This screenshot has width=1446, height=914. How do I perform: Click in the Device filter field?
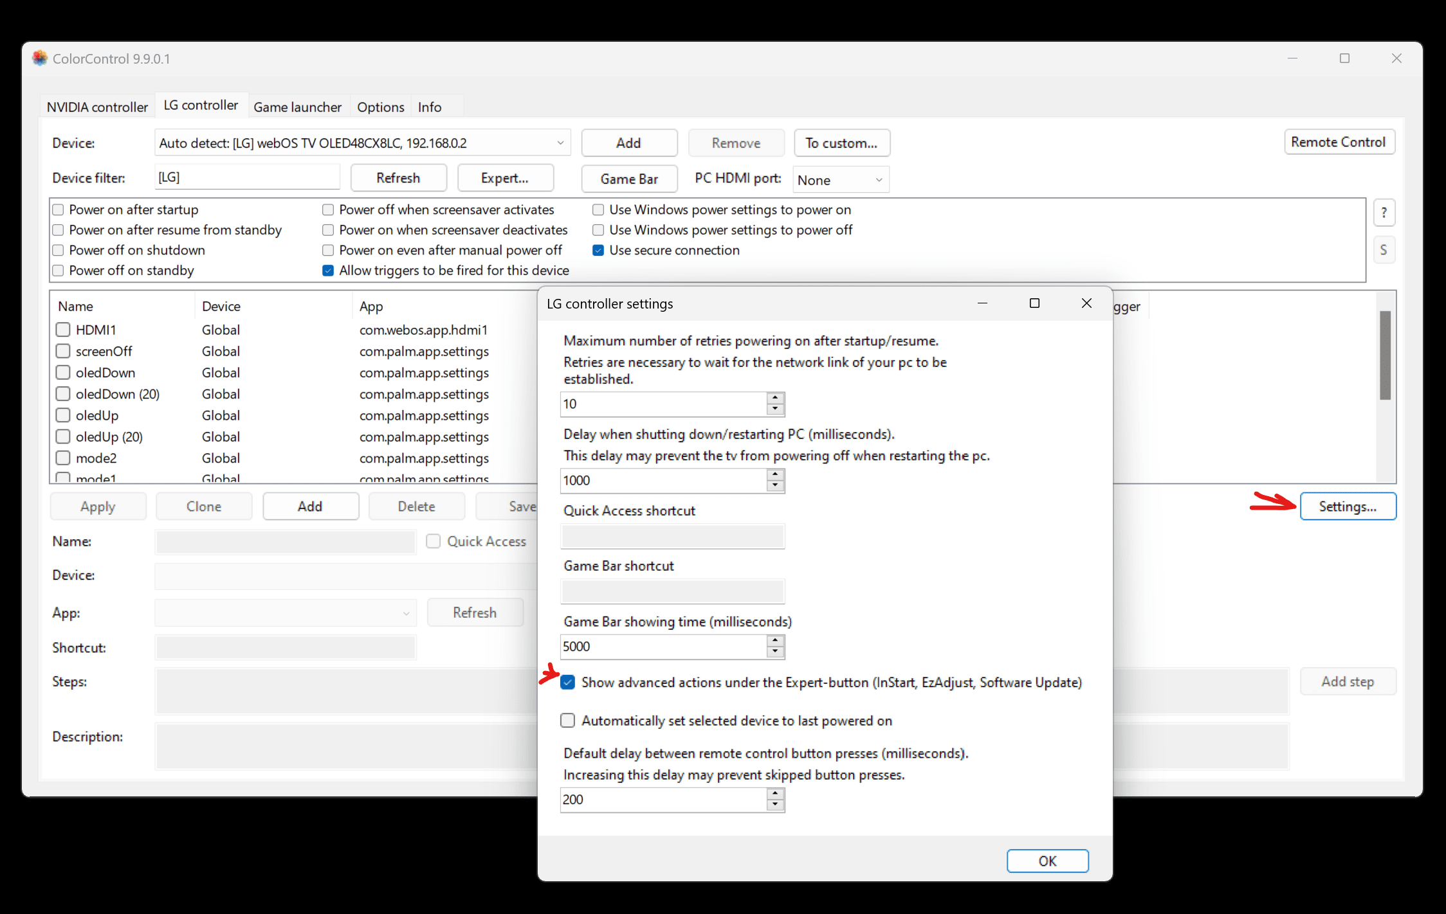tap(247, 177)
